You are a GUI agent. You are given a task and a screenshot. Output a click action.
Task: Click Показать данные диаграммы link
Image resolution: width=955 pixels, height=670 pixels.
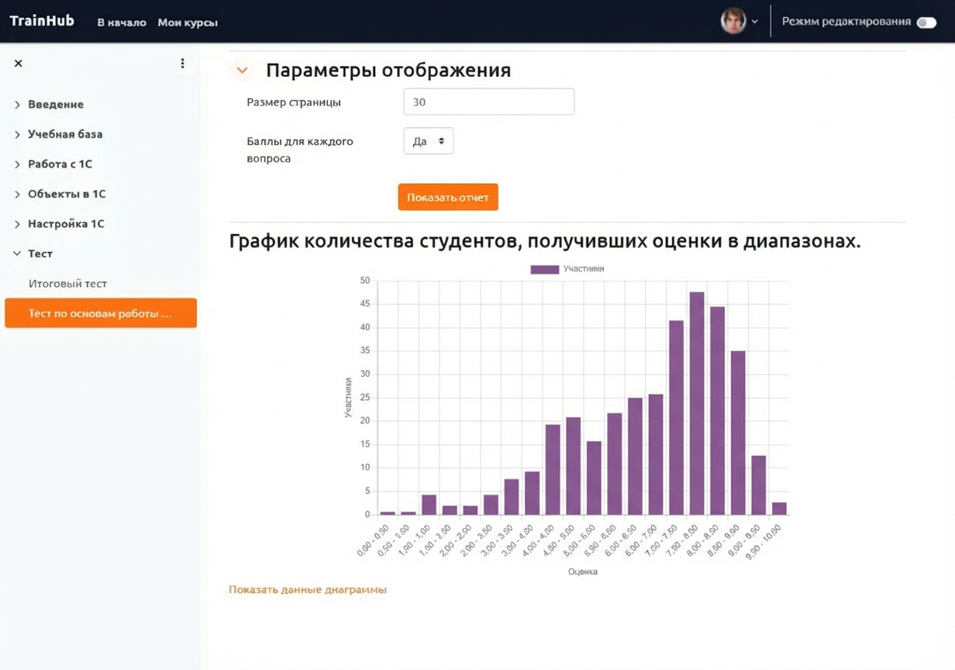click(307, 589)
